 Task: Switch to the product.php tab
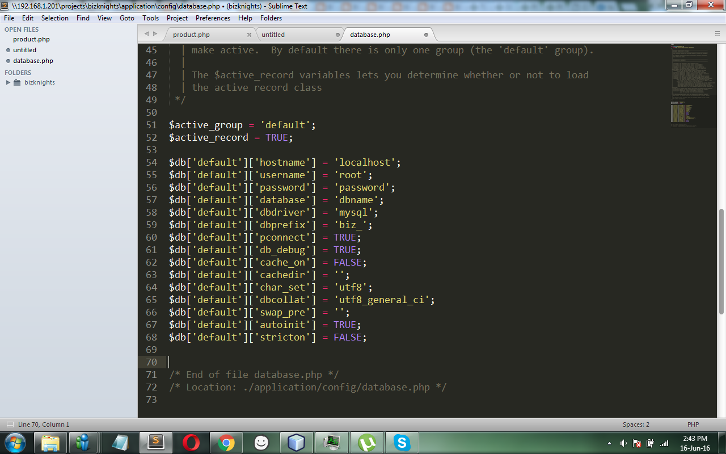pos(210,35)
